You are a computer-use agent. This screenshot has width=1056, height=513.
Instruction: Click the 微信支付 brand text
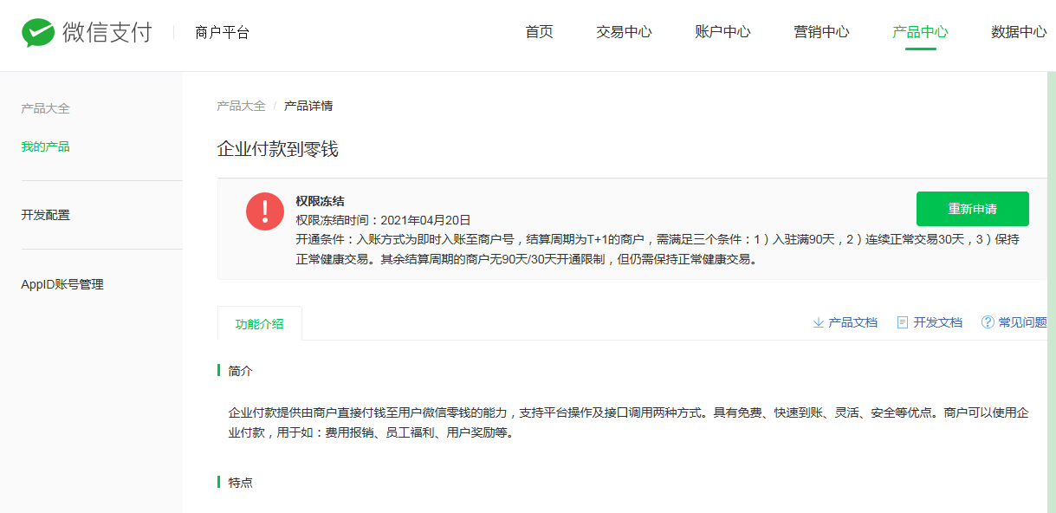(107, 33)
